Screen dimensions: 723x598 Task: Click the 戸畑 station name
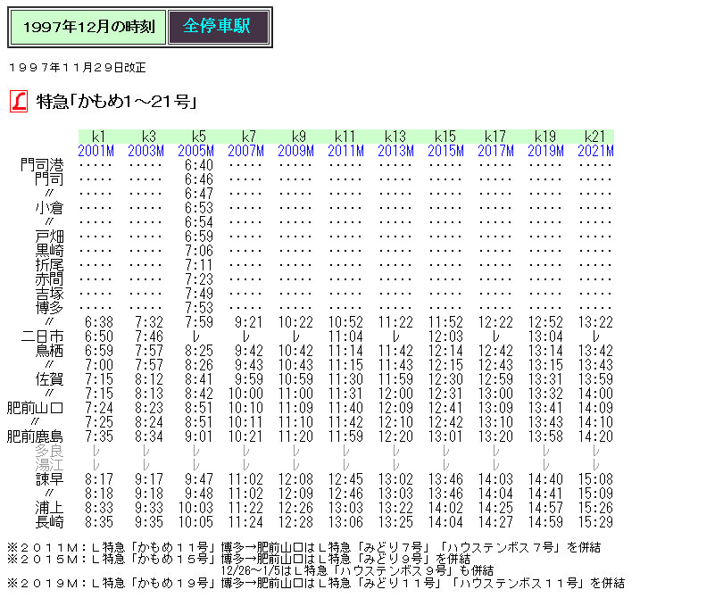(x=49, y=236)
